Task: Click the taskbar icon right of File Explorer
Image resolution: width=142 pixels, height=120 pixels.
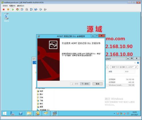Action: pos(37,114)
